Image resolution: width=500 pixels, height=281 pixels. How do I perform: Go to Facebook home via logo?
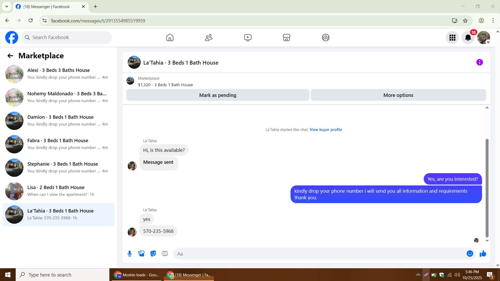point(12,38)
